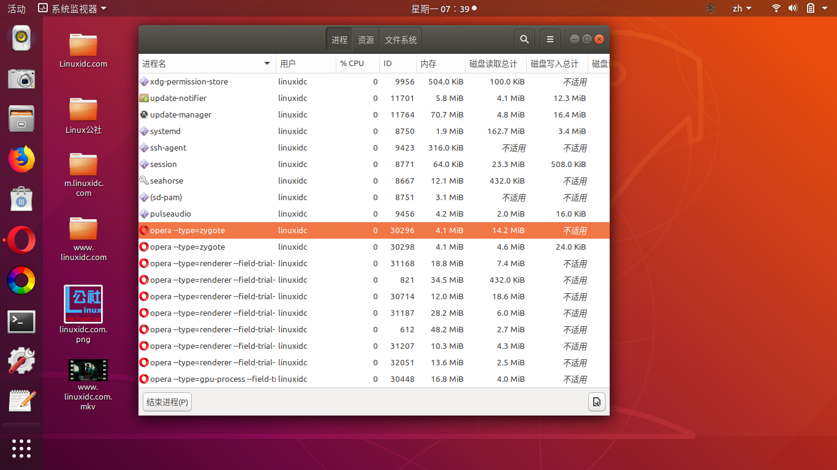Sort by the 内存 column header
This screenshot has height=470, width=837.
coord(441,64)
